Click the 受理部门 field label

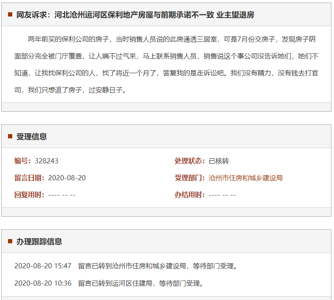point(190,178)
